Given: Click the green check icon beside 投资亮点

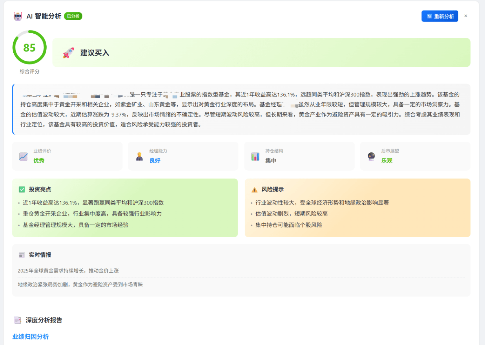Looking at the screenshot, I should tap(22, 189).
